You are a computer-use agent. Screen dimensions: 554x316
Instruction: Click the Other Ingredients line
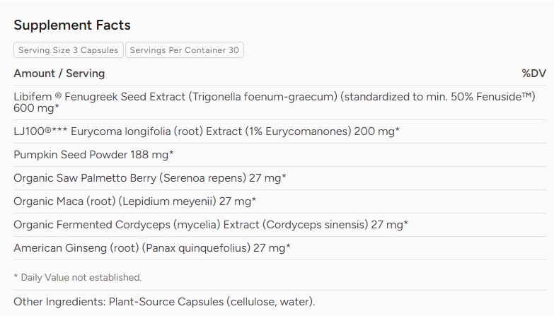click(164, 302)
